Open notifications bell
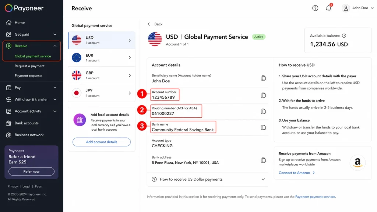Image resolution: width=377 pixels, height=212 pixels. (x=328, y=8)
